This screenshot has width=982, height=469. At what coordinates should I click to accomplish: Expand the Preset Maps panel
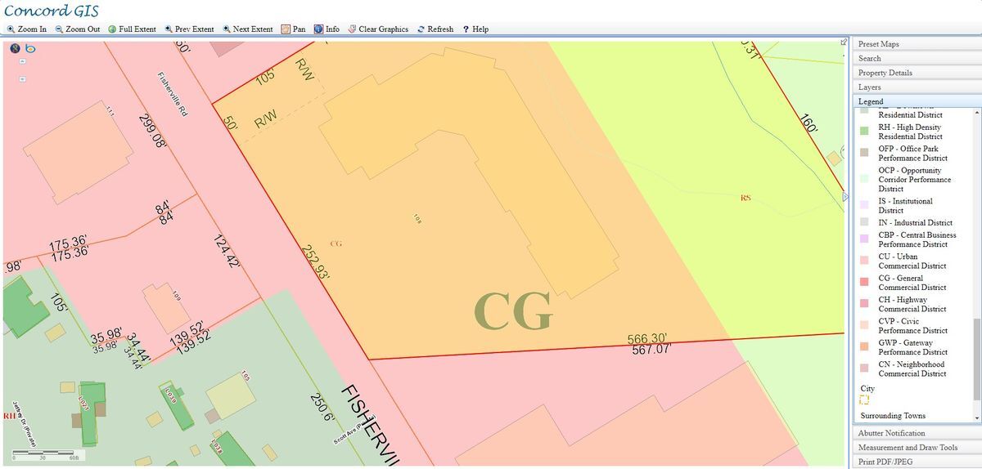pyautogui.click(x=879, y=44)
